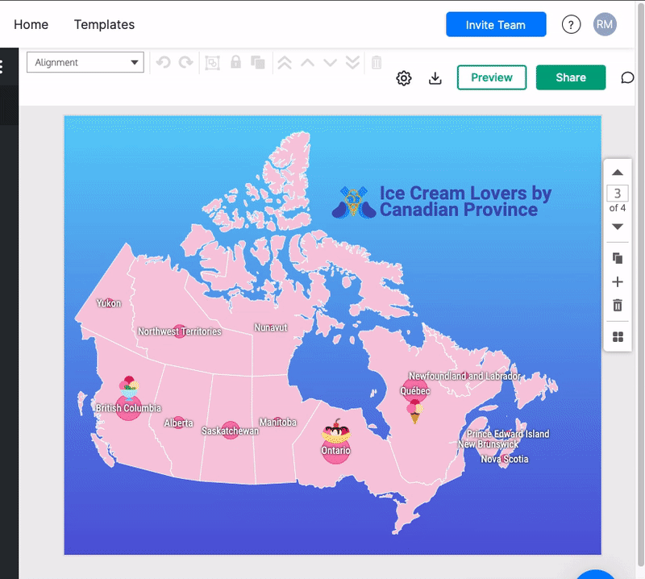This screenshot has width=645, height=579.
Task: Go to previous page with up arrow
Action: point(618,173)
